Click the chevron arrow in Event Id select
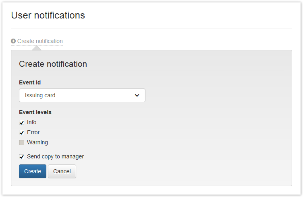The image size is (303, 197). tap(137, 95)
